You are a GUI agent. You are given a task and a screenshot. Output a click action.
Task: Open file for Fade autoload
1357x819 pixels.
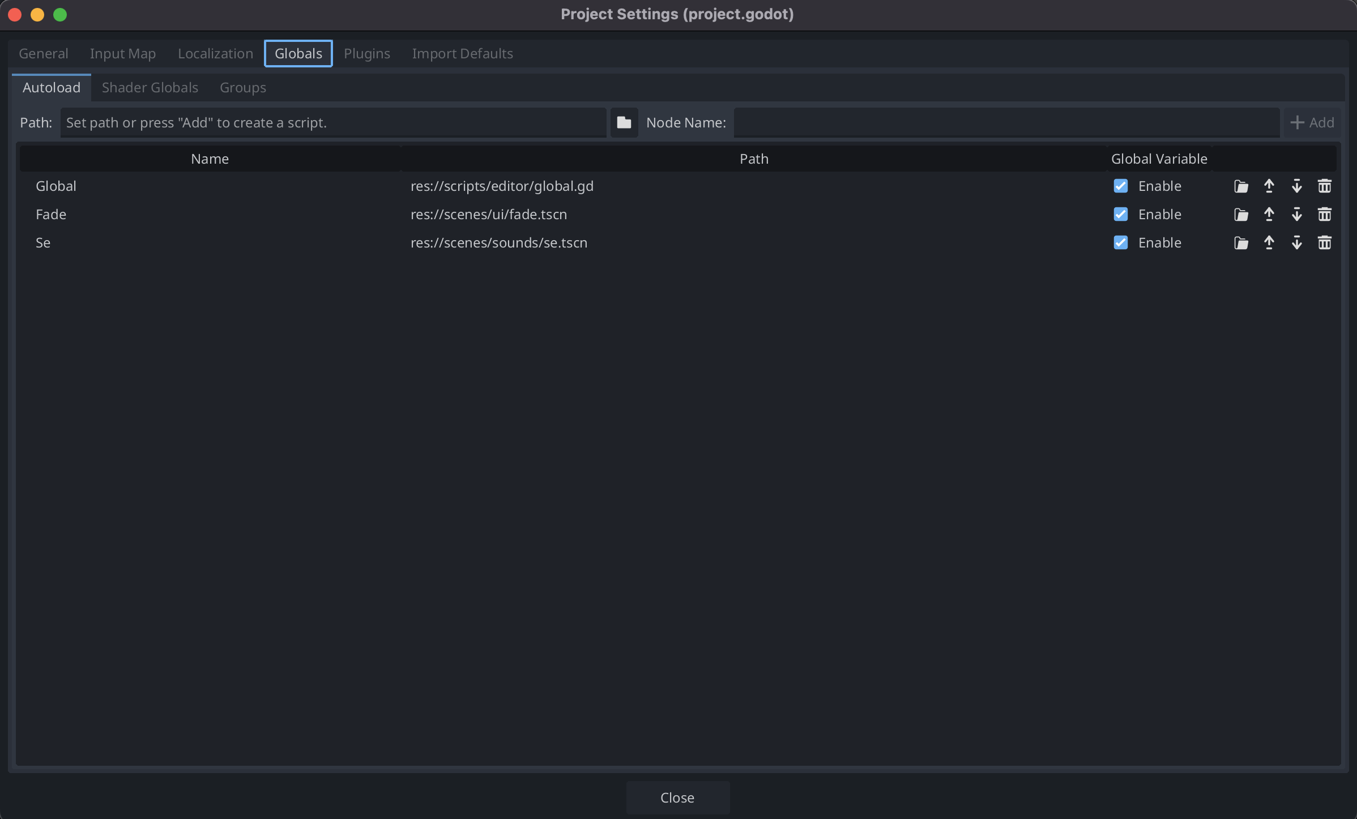(1241, 215)
